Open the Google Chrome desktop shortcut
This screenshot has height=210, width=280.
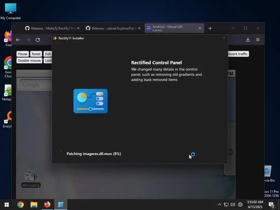tap(8, 67)
